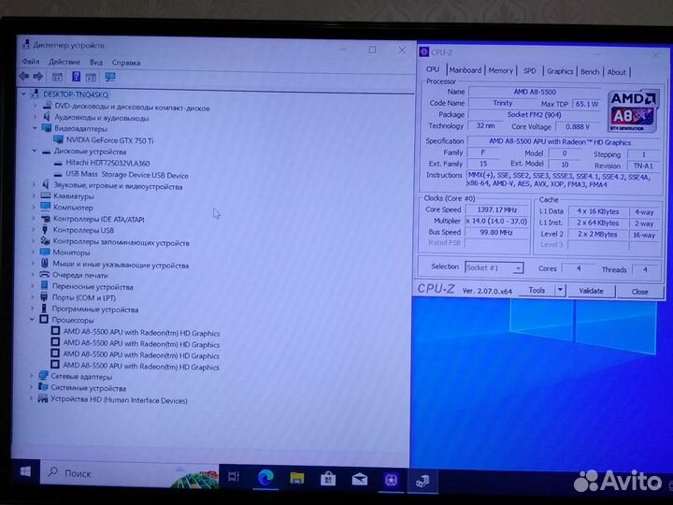This screenshot has width=673, height=505.
Task: Click the Программные устройства icon
Action: point(44,309)
